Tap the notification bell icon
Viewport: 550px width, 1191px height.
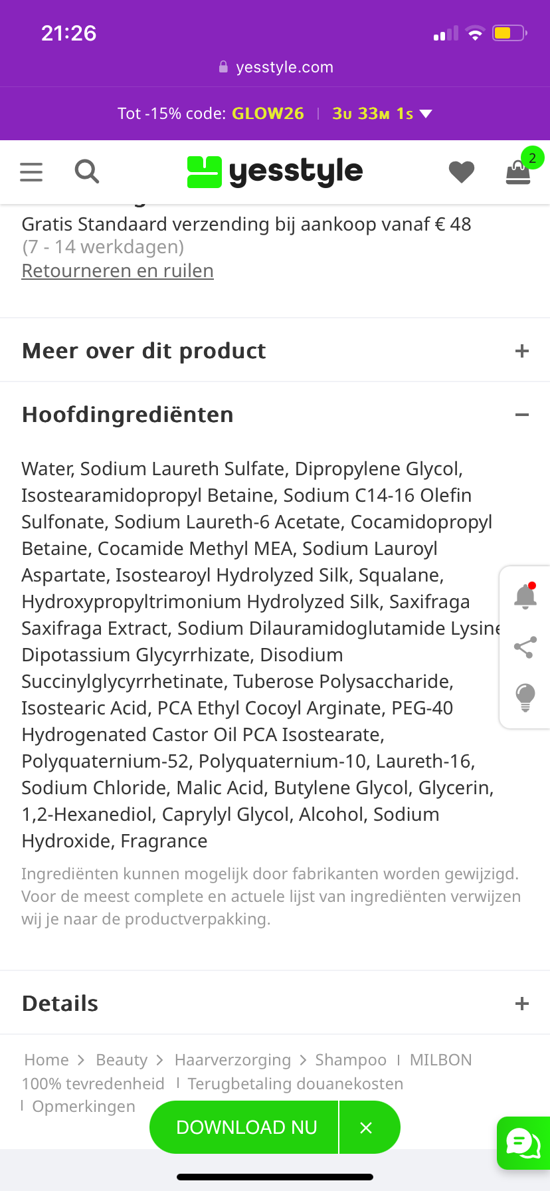[x=525, y=596]
